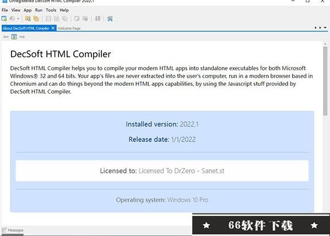Click the new app window icon
This screenshot has width=330, height=236.
click(4, 19)
